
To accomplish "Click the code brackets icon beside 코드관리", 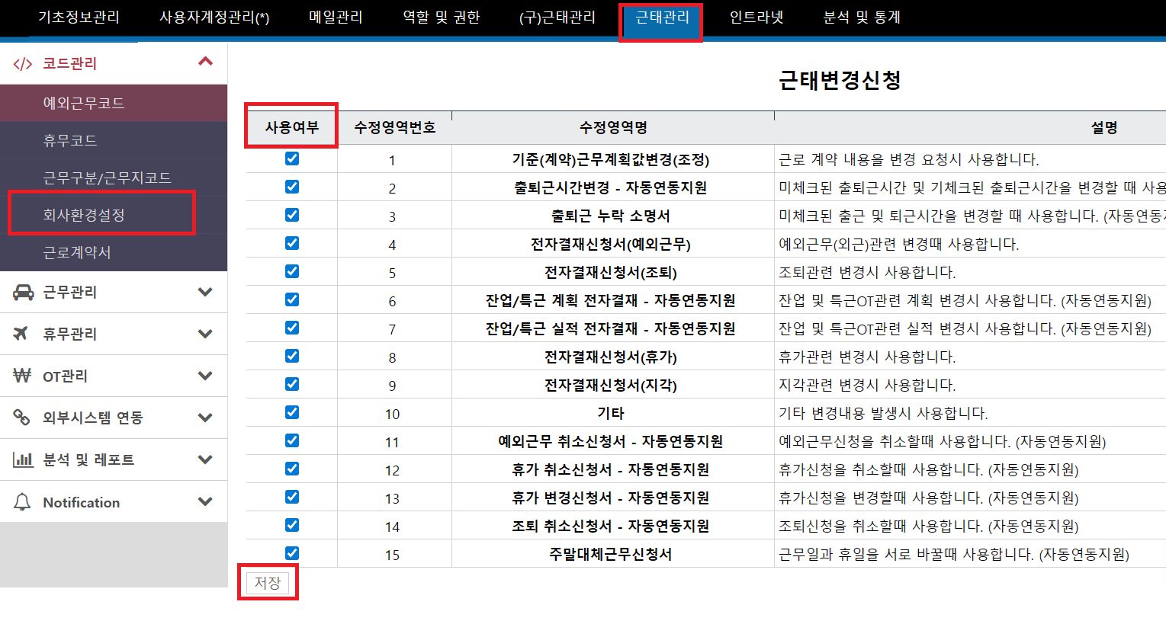I will pos(23,64).
